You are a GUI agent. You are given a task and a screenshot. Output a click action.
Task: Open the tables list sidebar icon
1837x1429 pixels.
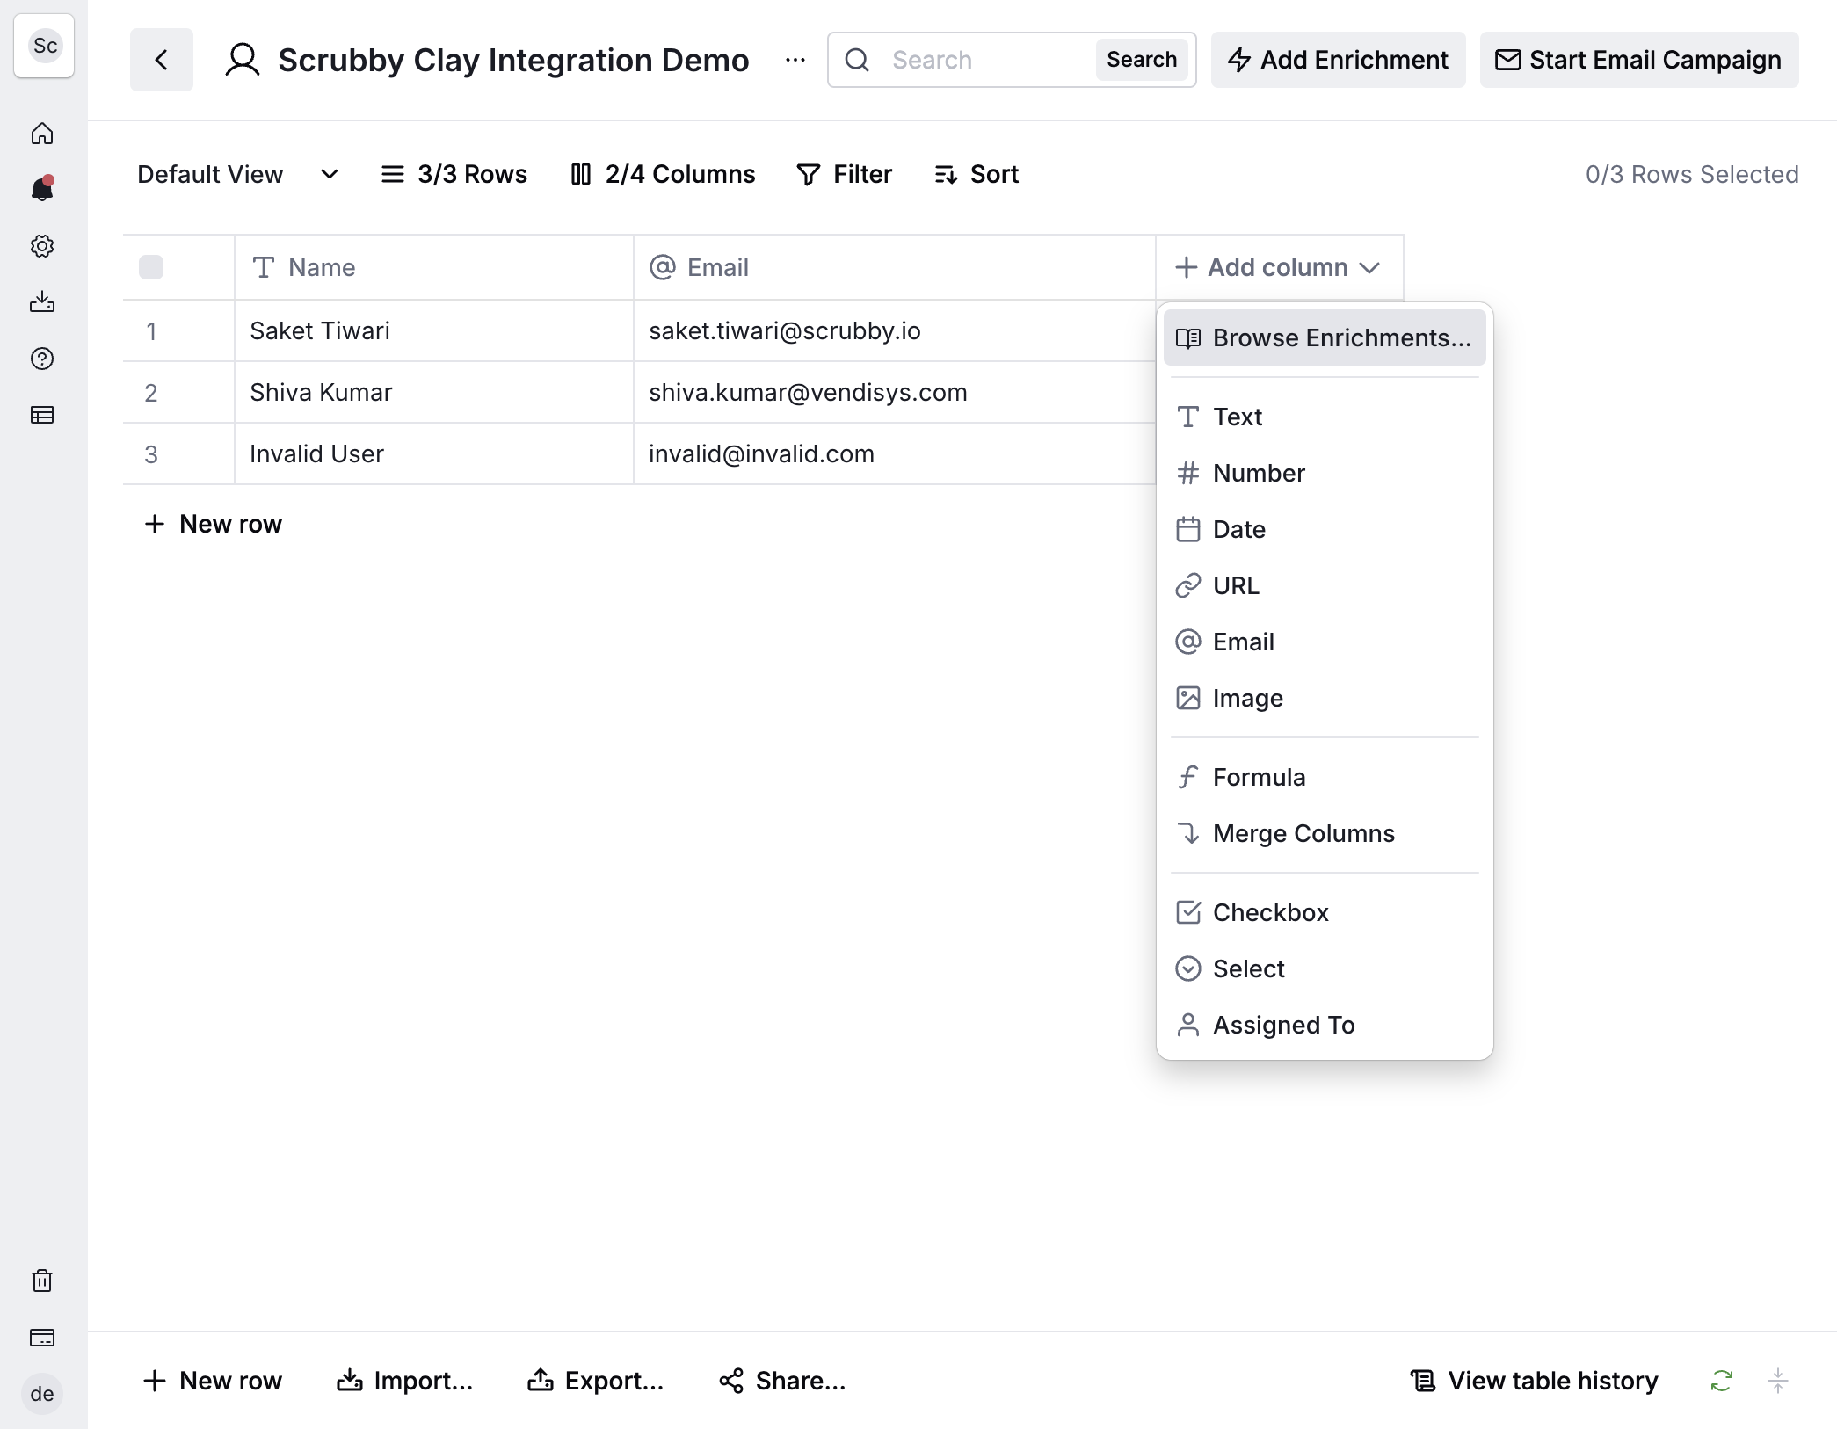click(x=42, y=415)
